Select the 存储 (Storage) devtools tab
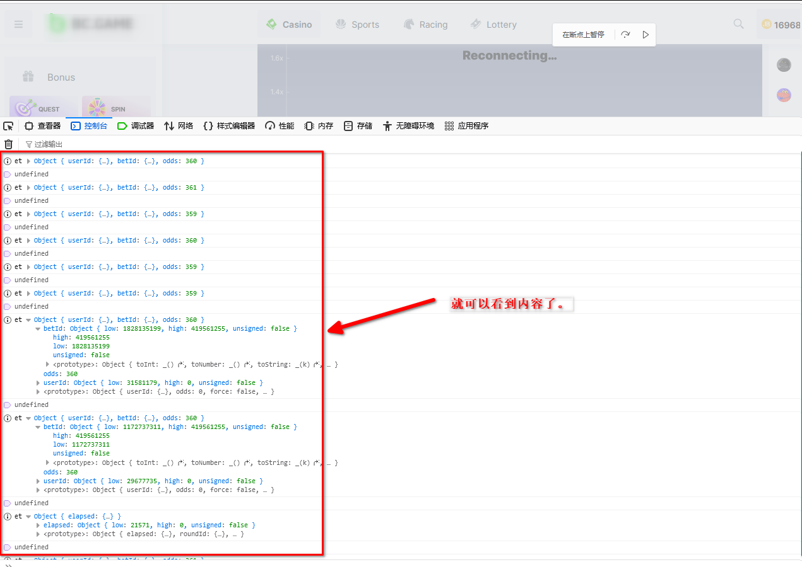Viewport: 802px width, 567px height. coord(358,126)
